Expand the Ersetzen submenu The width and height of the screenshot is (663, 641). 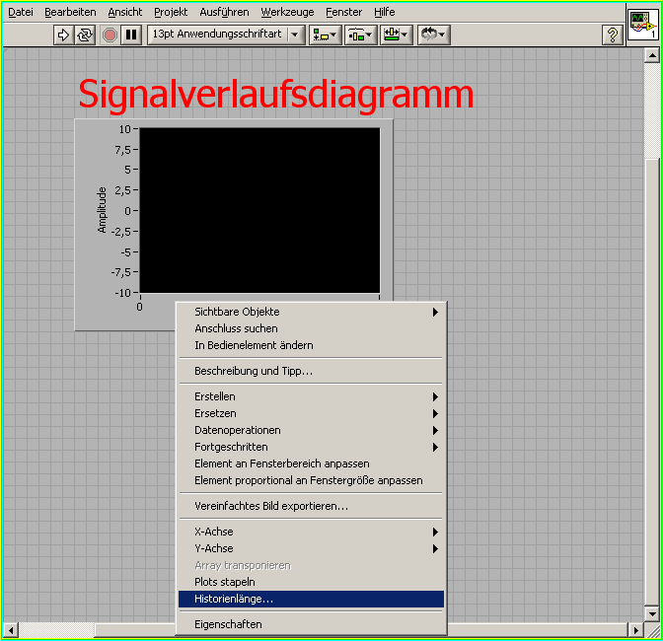coord(311,413)
